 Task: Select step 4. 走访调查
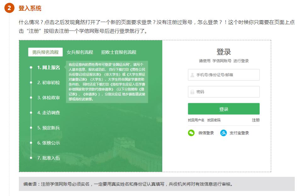48,113
